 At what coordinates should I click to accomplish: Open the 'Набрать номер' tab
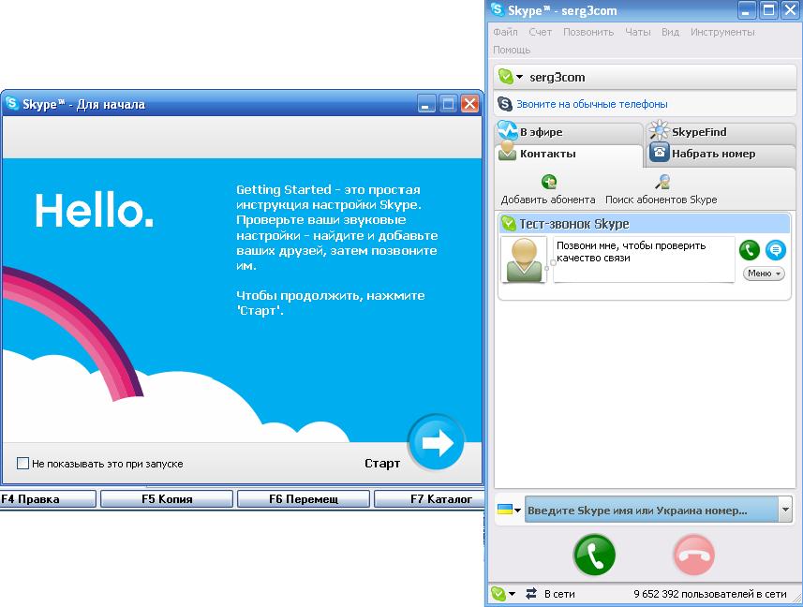tap(720, 154)
